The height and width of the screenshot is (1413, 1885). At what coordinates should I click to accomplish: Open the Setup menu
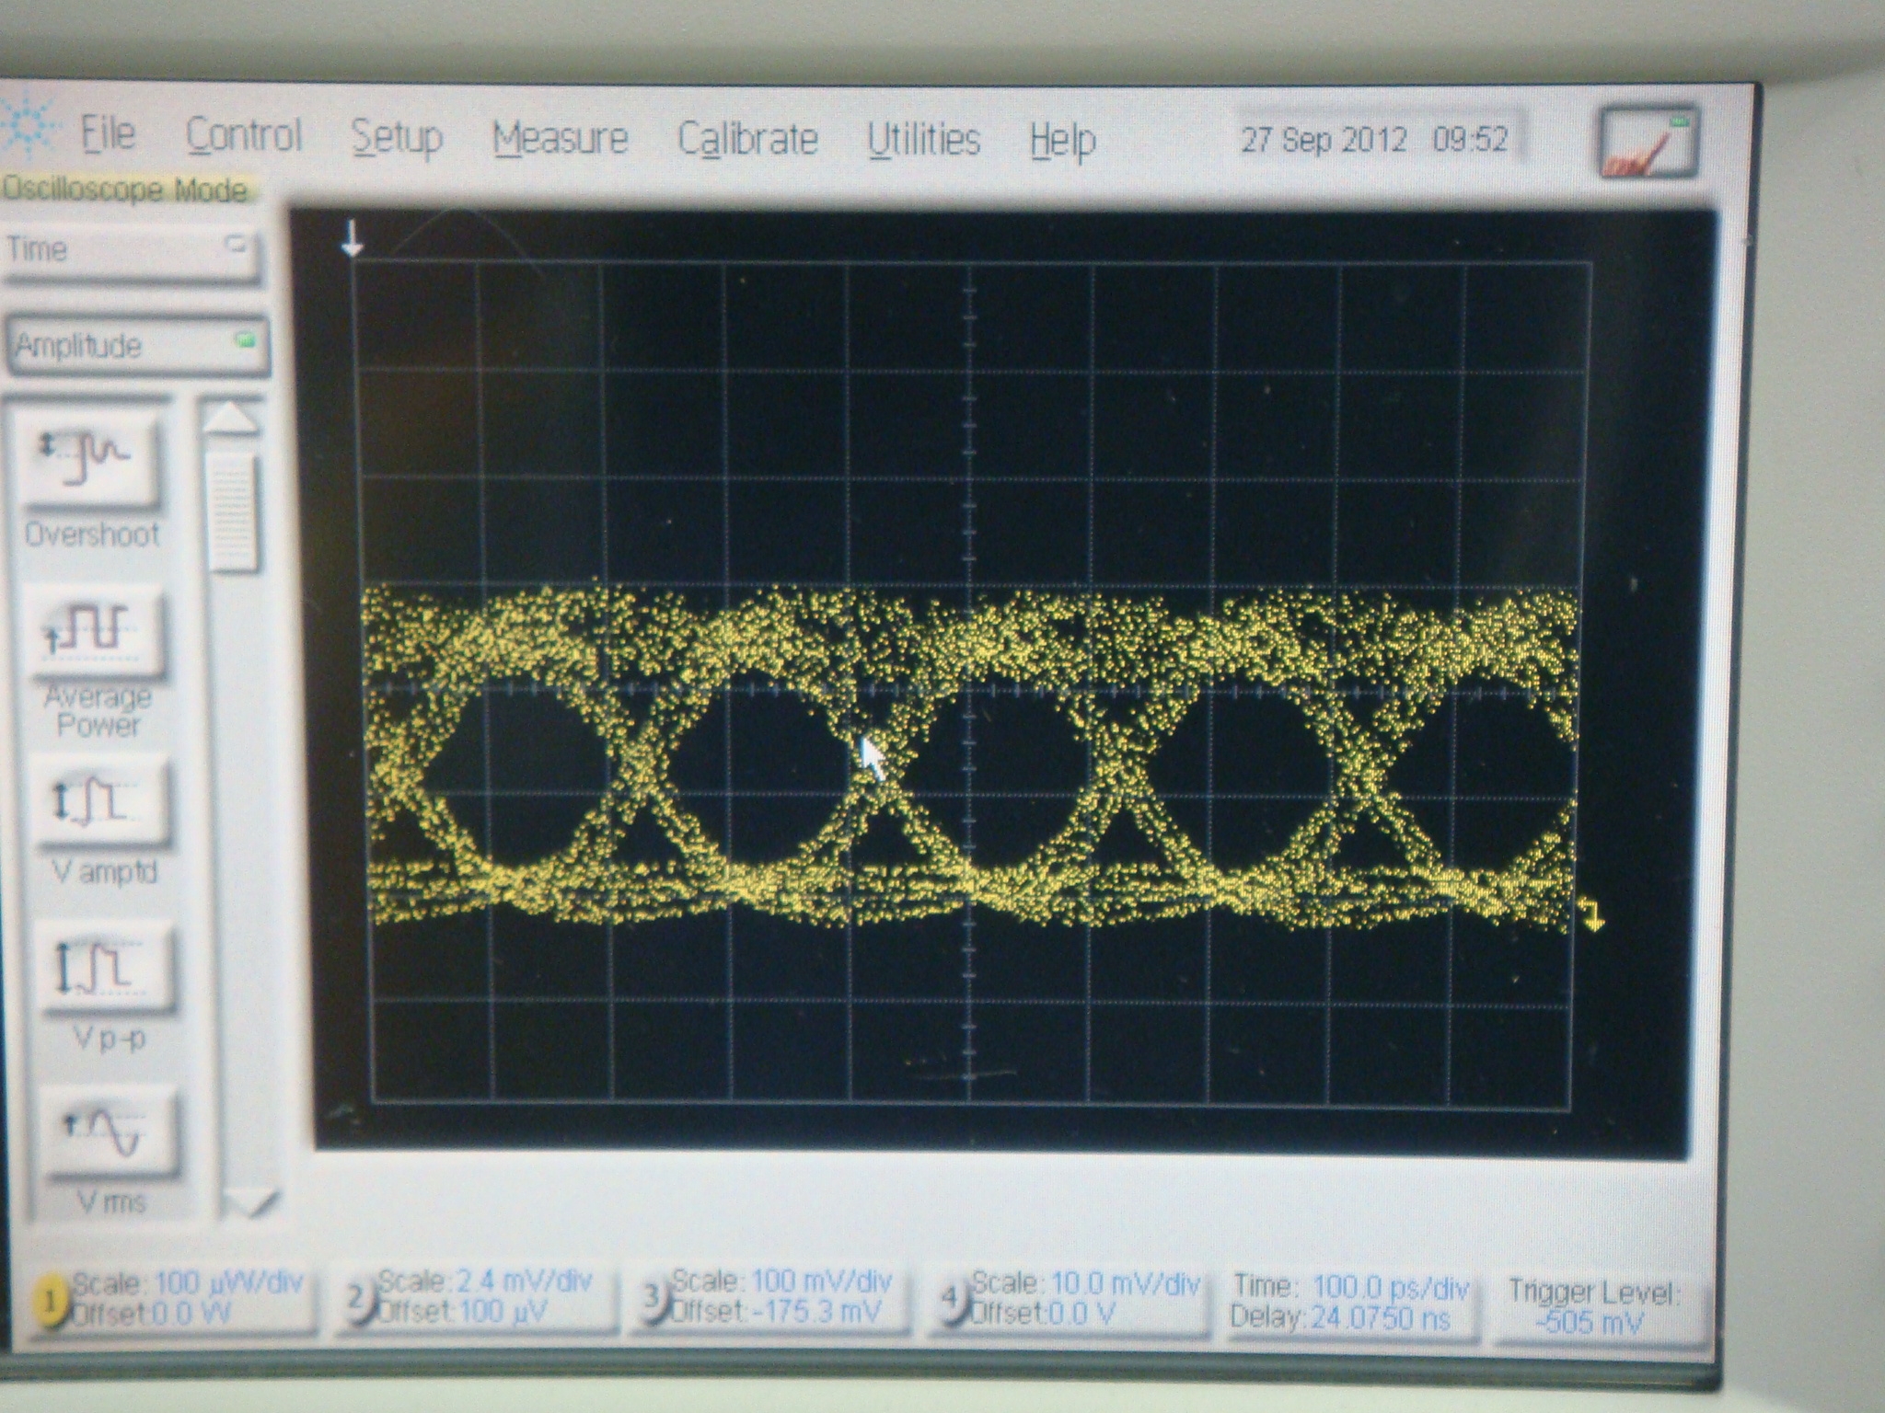point(397,138)
